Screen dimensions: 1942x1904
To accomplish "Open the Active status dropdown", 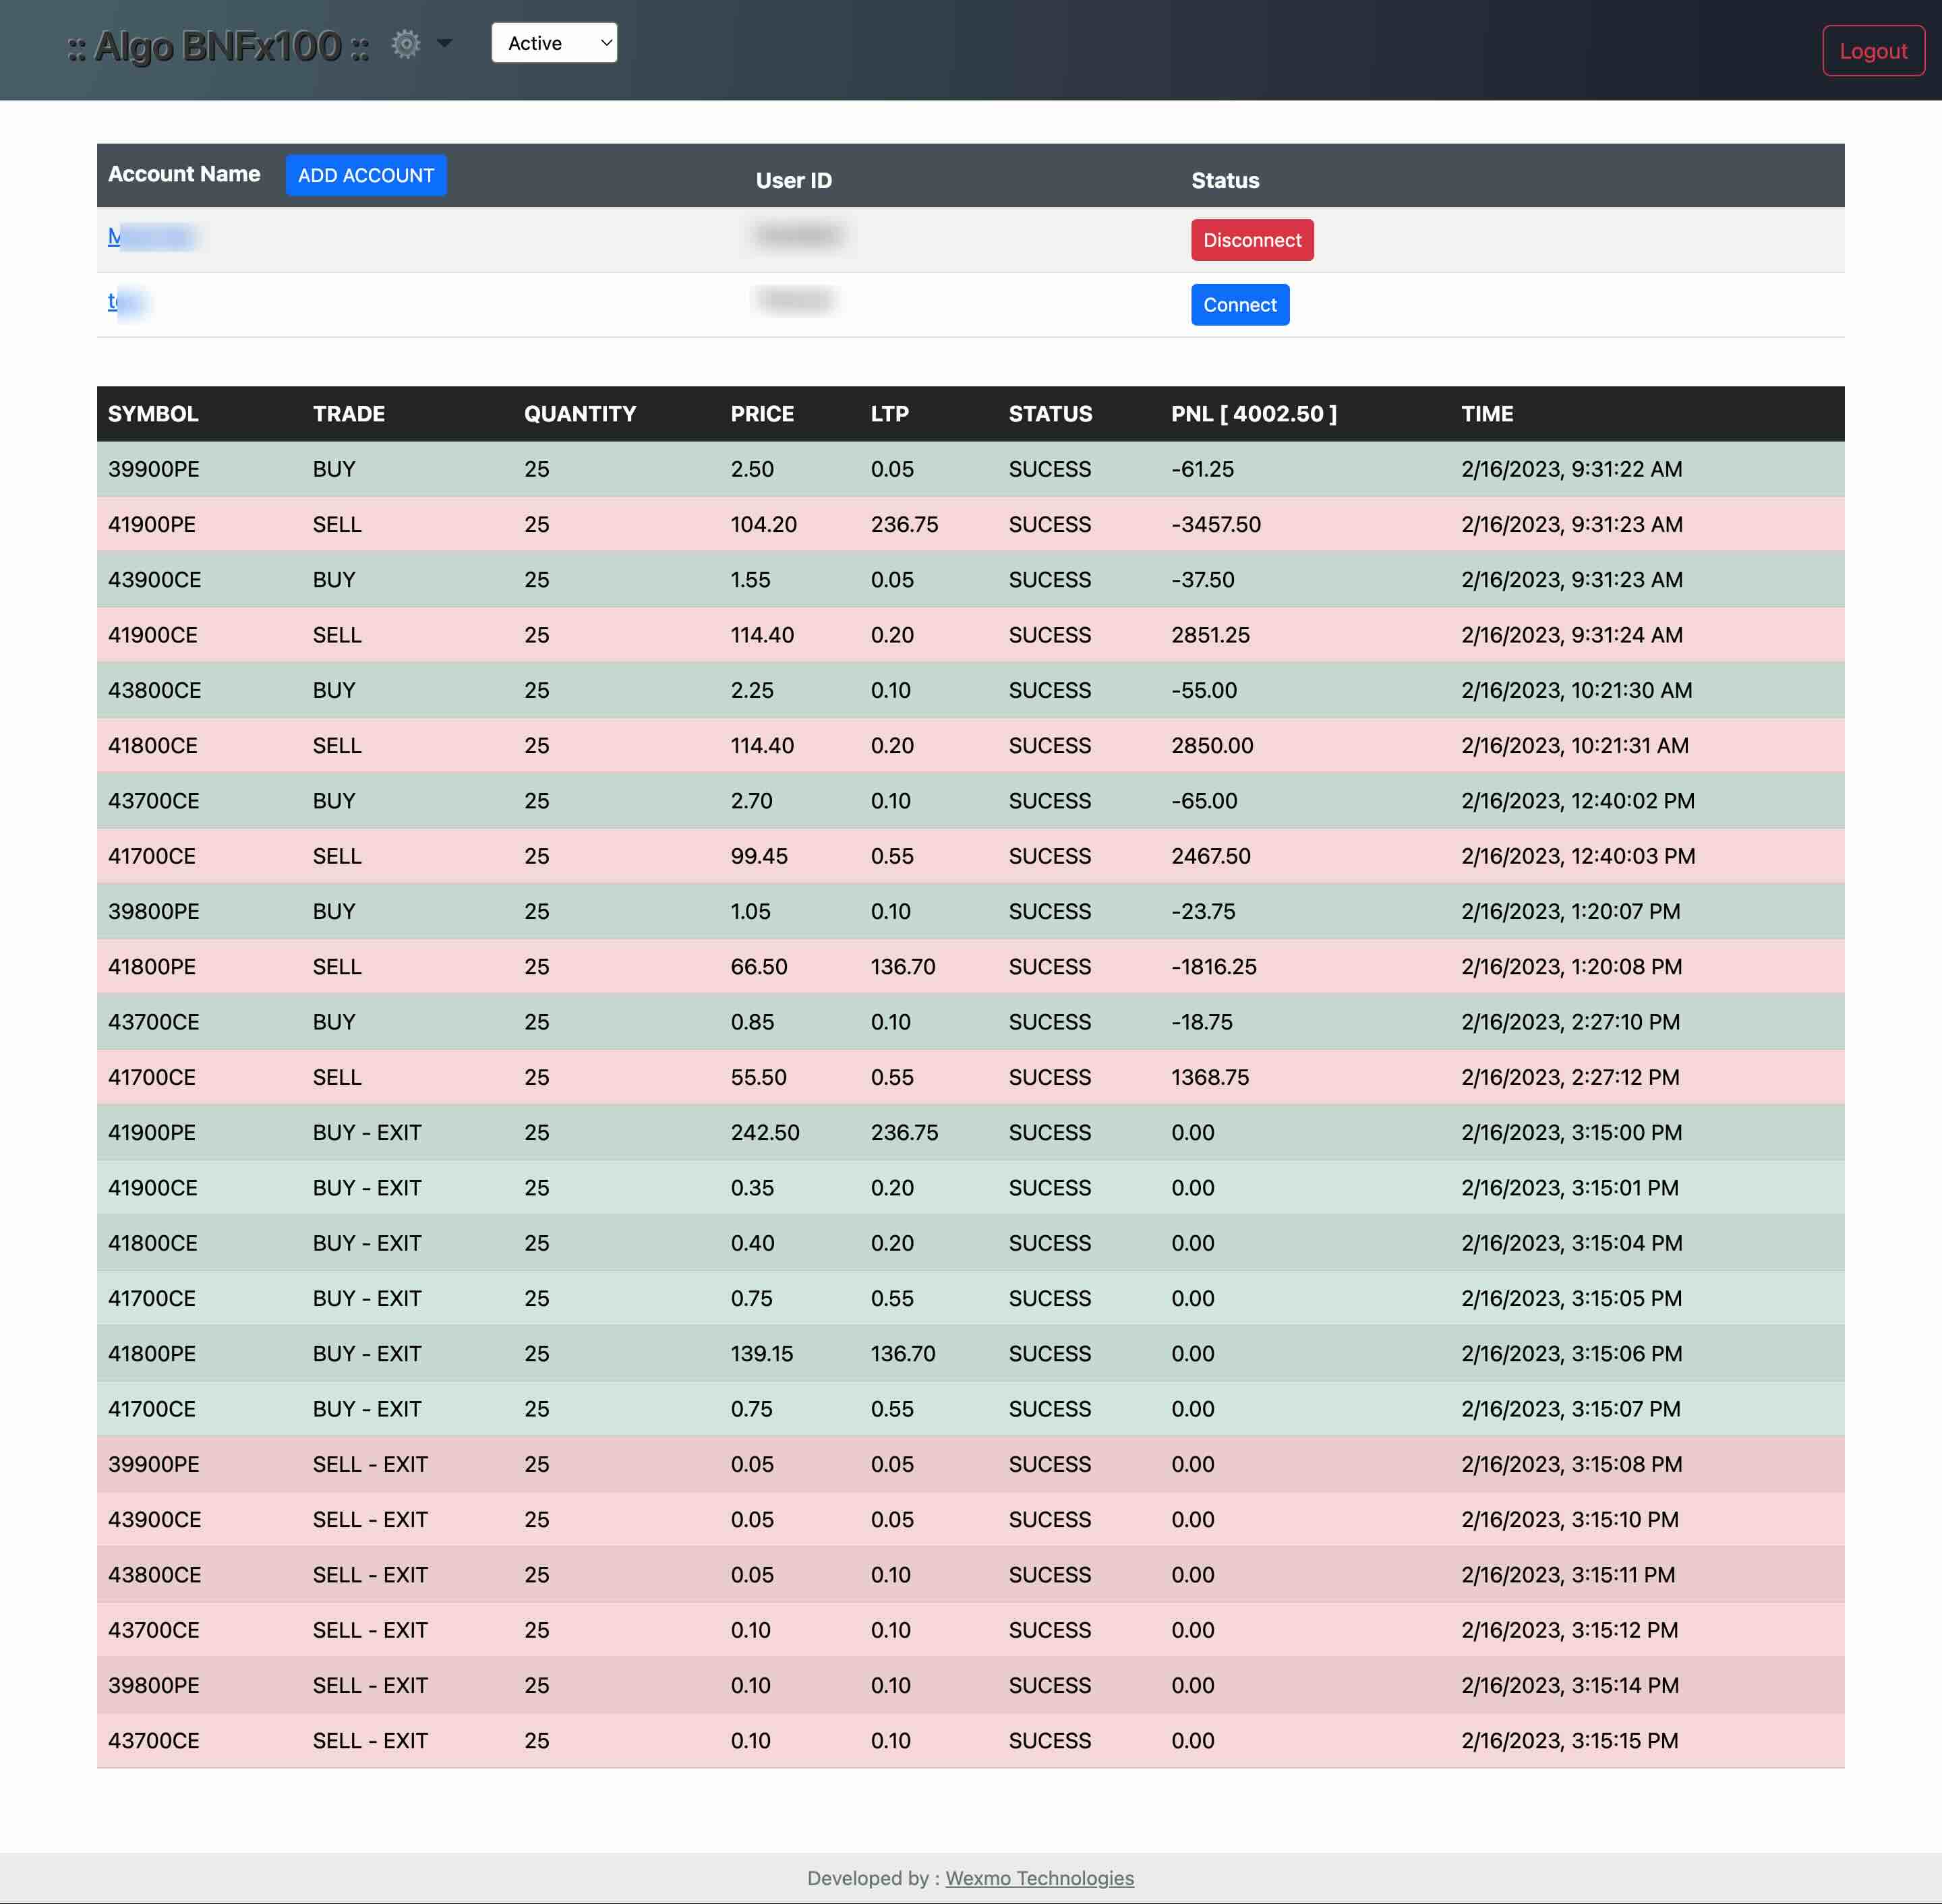I will click(554, 43).
